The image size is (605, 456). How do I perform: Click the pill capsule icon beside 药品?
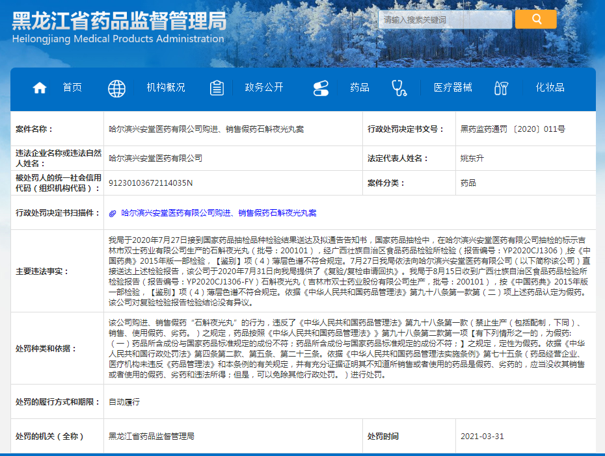tap(321, 88)
